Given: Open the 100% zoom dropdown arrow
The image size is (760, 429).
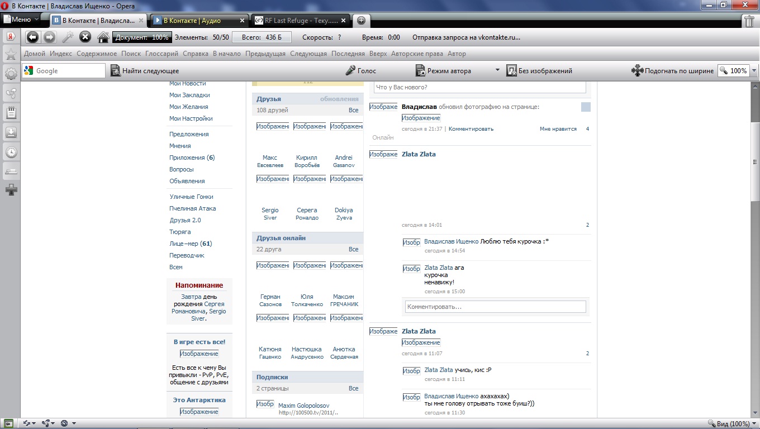Looking at the screenshot, I should [x=754, y=71].
